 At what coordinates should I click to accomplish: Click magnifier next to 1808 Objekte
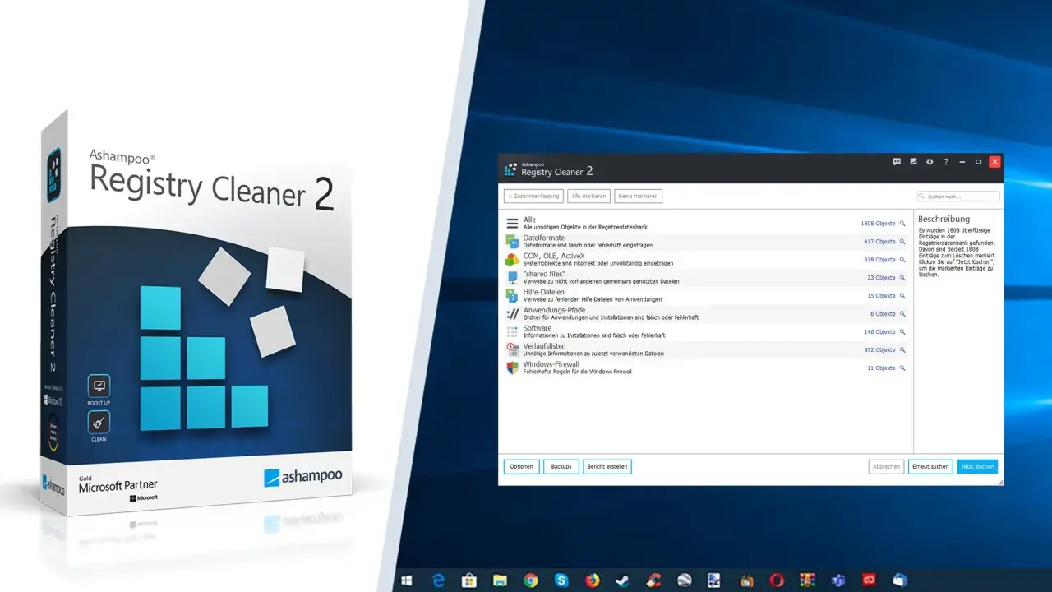902,224
